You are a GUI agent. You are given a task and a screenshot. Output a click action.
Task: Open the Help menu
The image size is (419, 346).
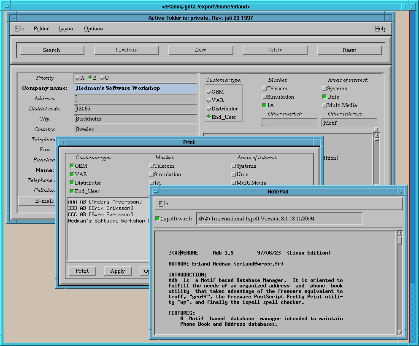click(x=380, y=29)
